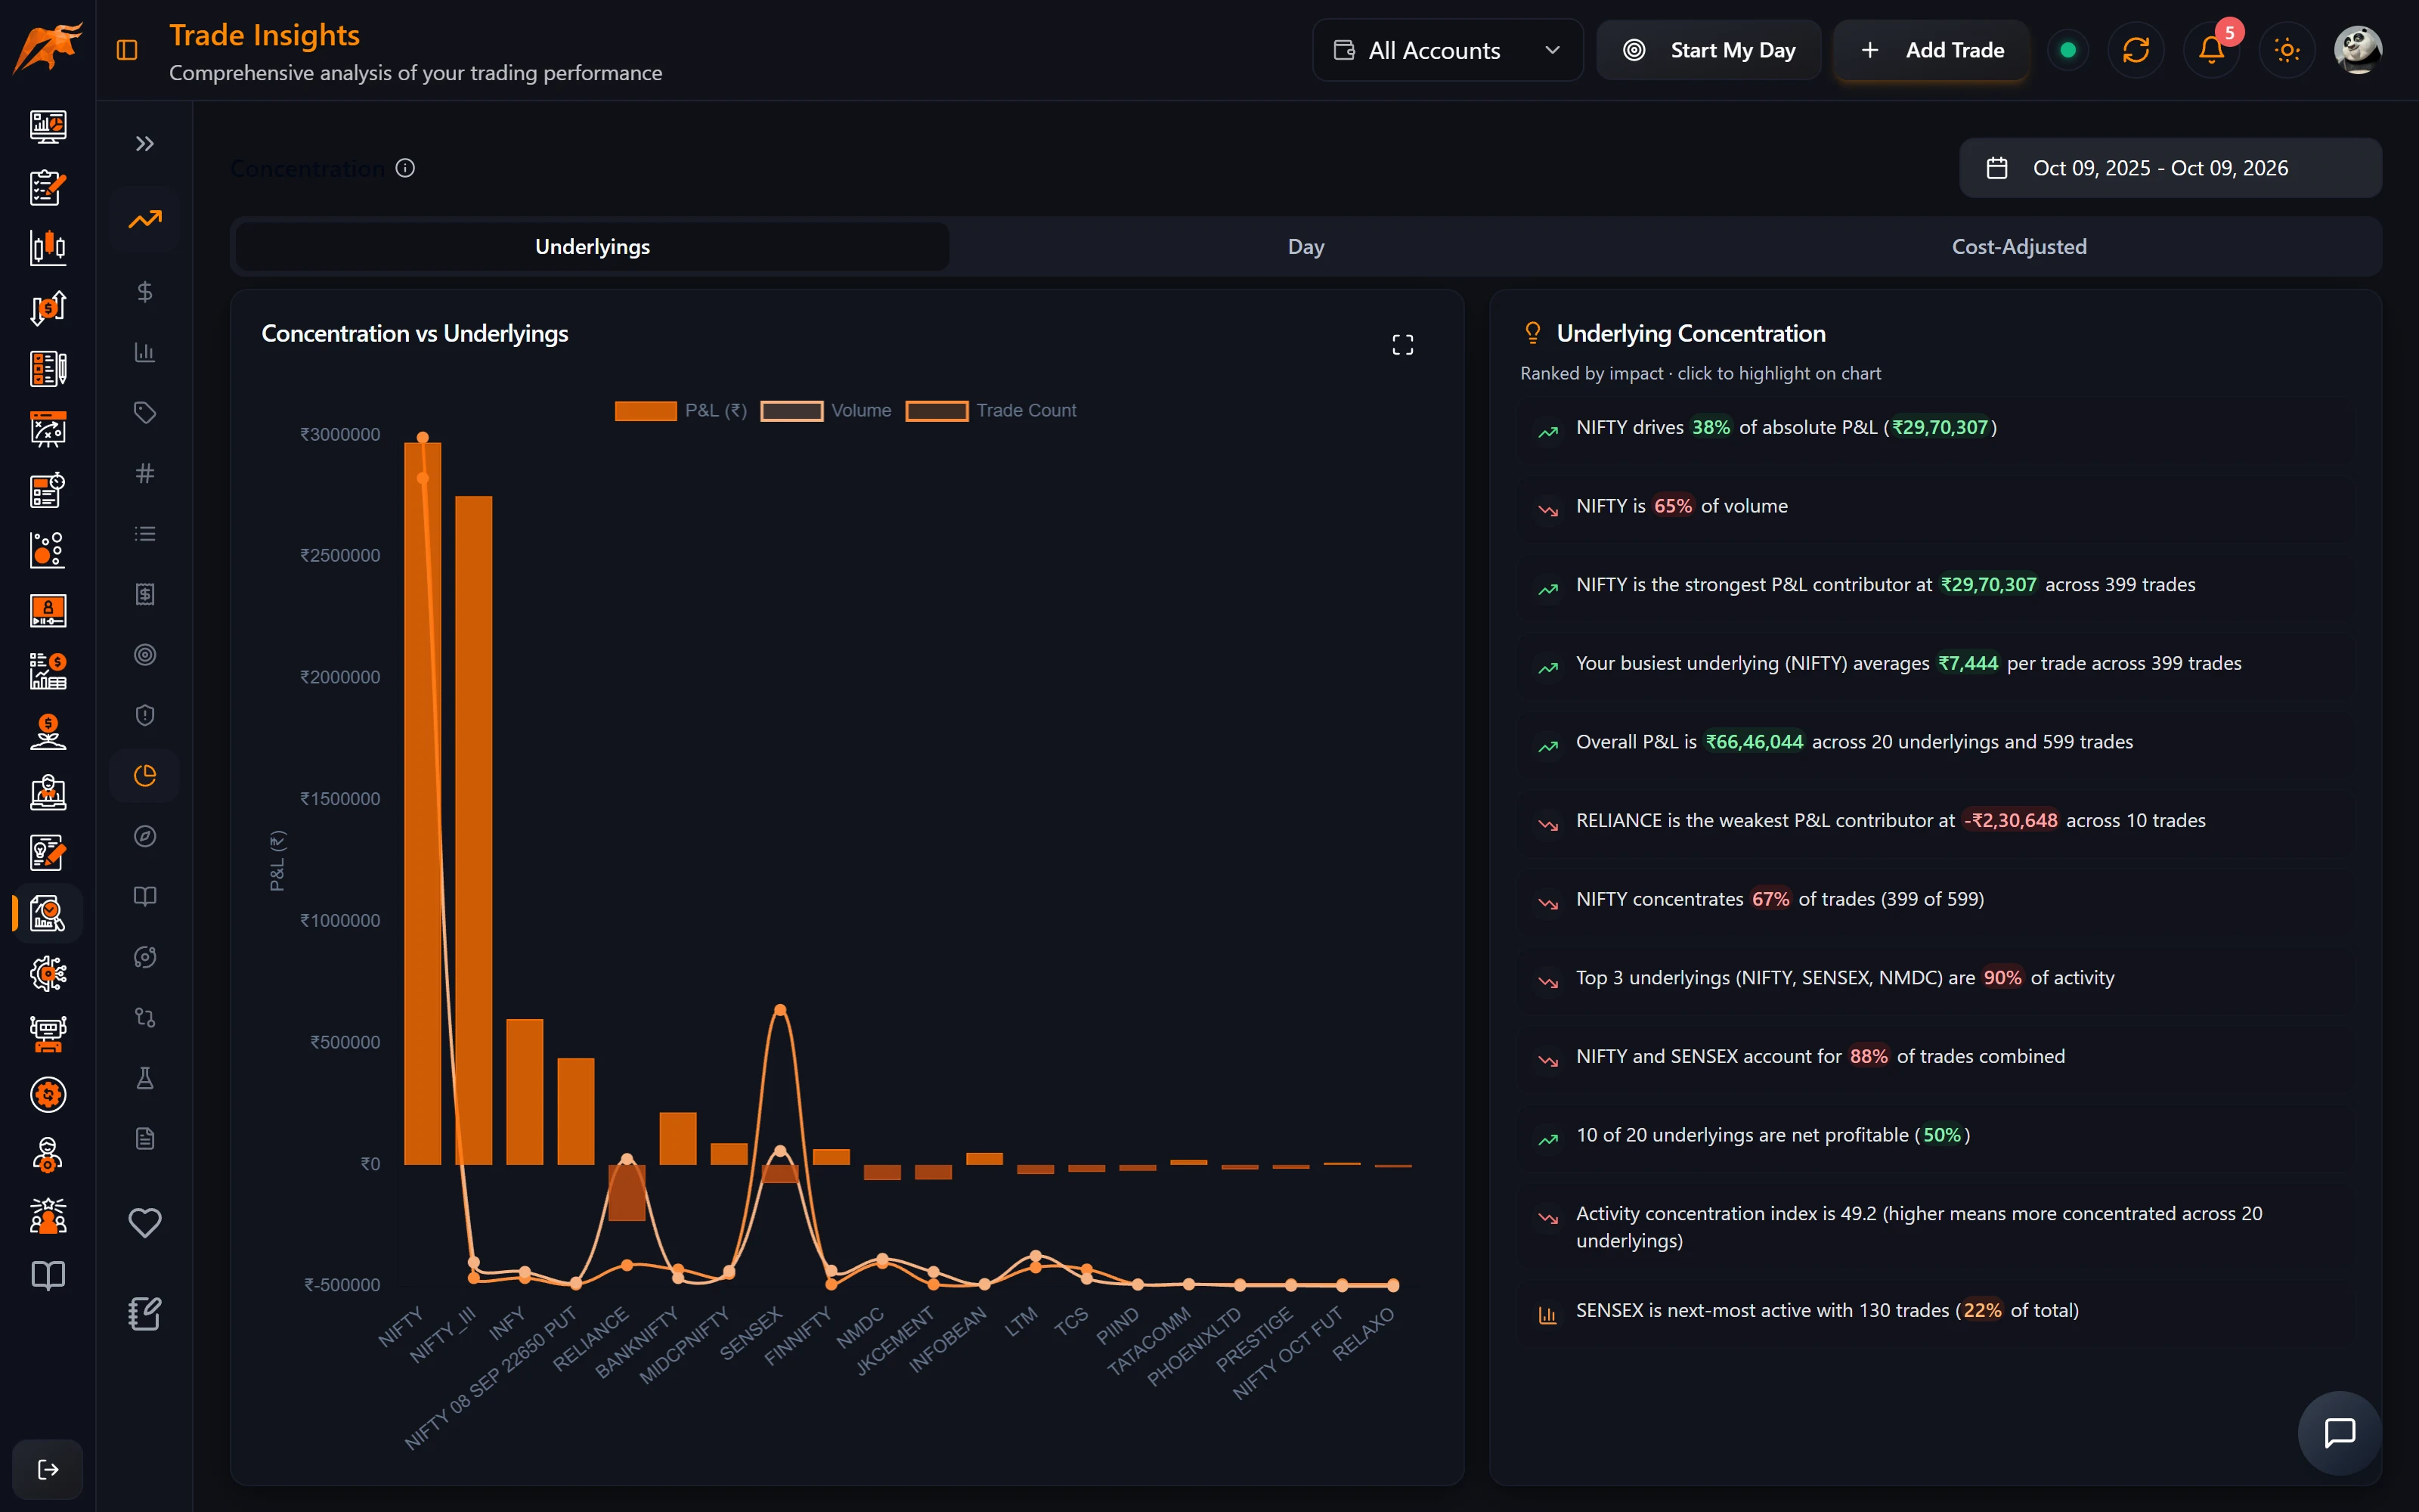The image size is (2419, 1512).
Task: Click 'Top 3 underlyings' 90% of activity insight
Action: [1934, 978]
